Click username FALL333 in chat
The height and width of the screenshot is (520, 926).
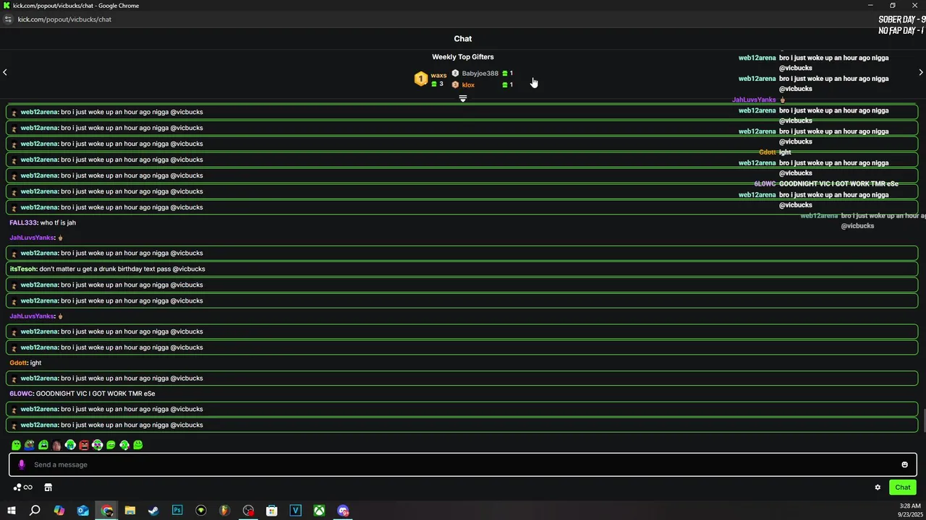(22, 222)
